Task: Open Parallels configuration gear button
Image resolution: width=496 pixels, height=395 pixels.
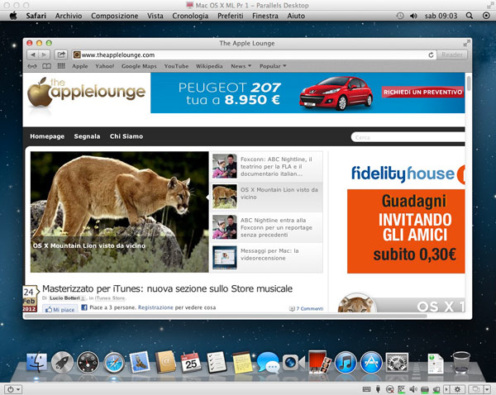Action: pos(457,389)
